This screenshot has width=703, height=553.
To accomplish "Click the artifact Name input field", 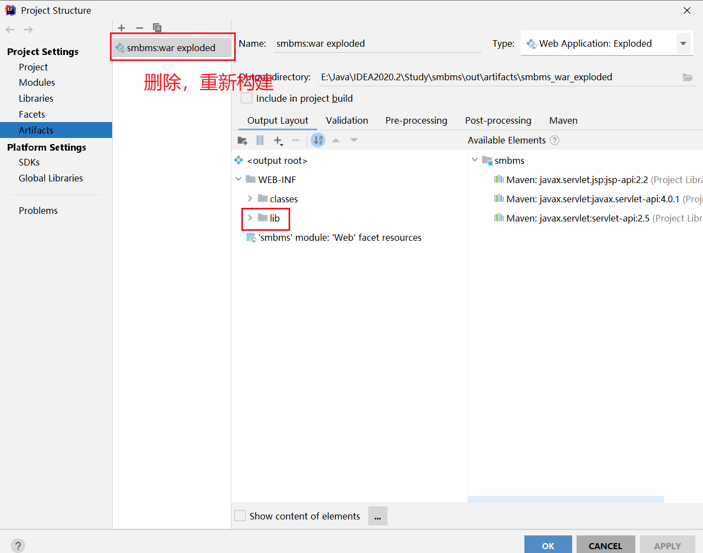I will 377,43.
